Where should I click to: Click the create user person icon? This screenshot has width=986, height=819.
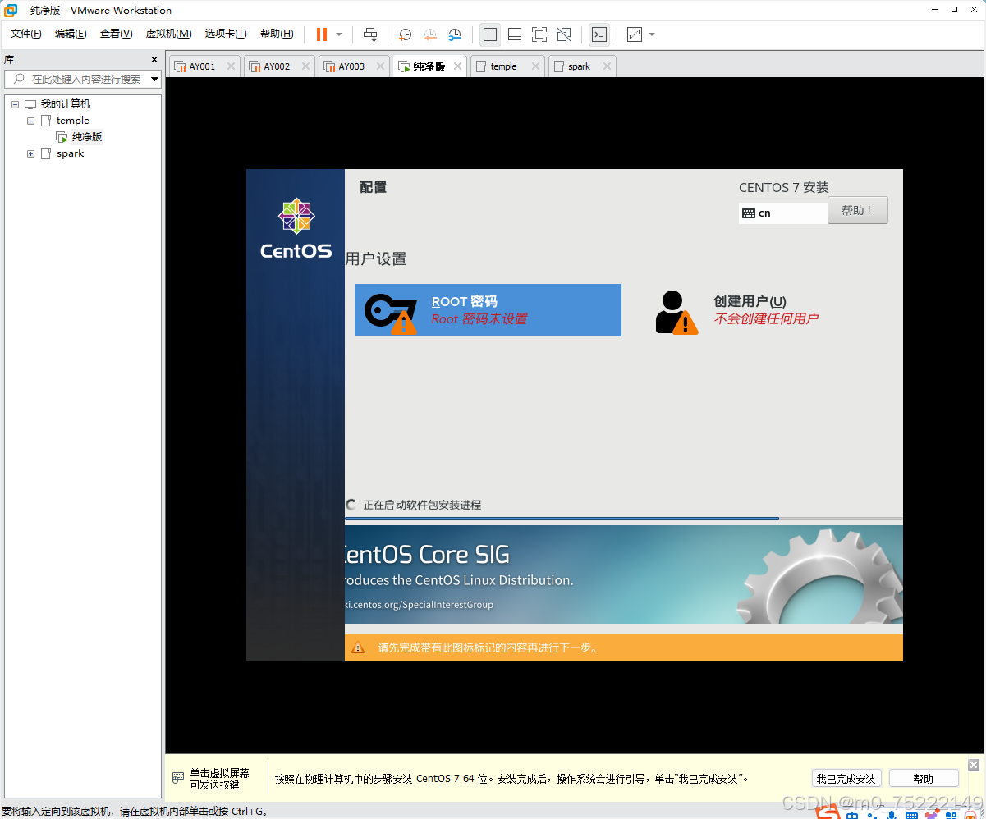pos(676,312)
